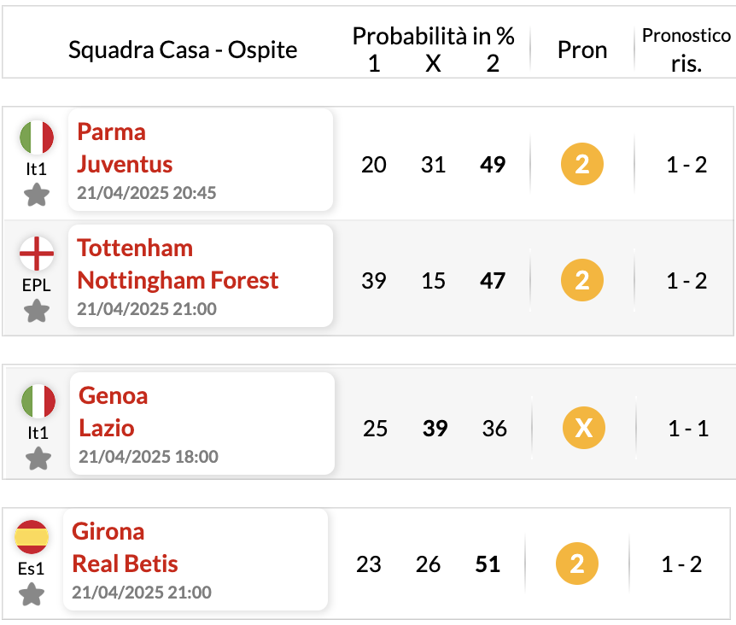Click the England flag for EPL match
Viewport: 736px width, 625px height.
point(37,254)
